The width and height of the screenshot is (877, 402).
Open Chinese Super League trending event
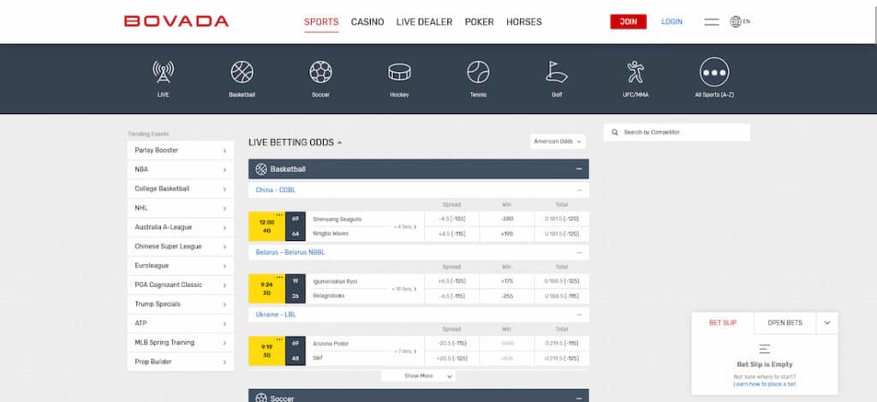[181, 246]
